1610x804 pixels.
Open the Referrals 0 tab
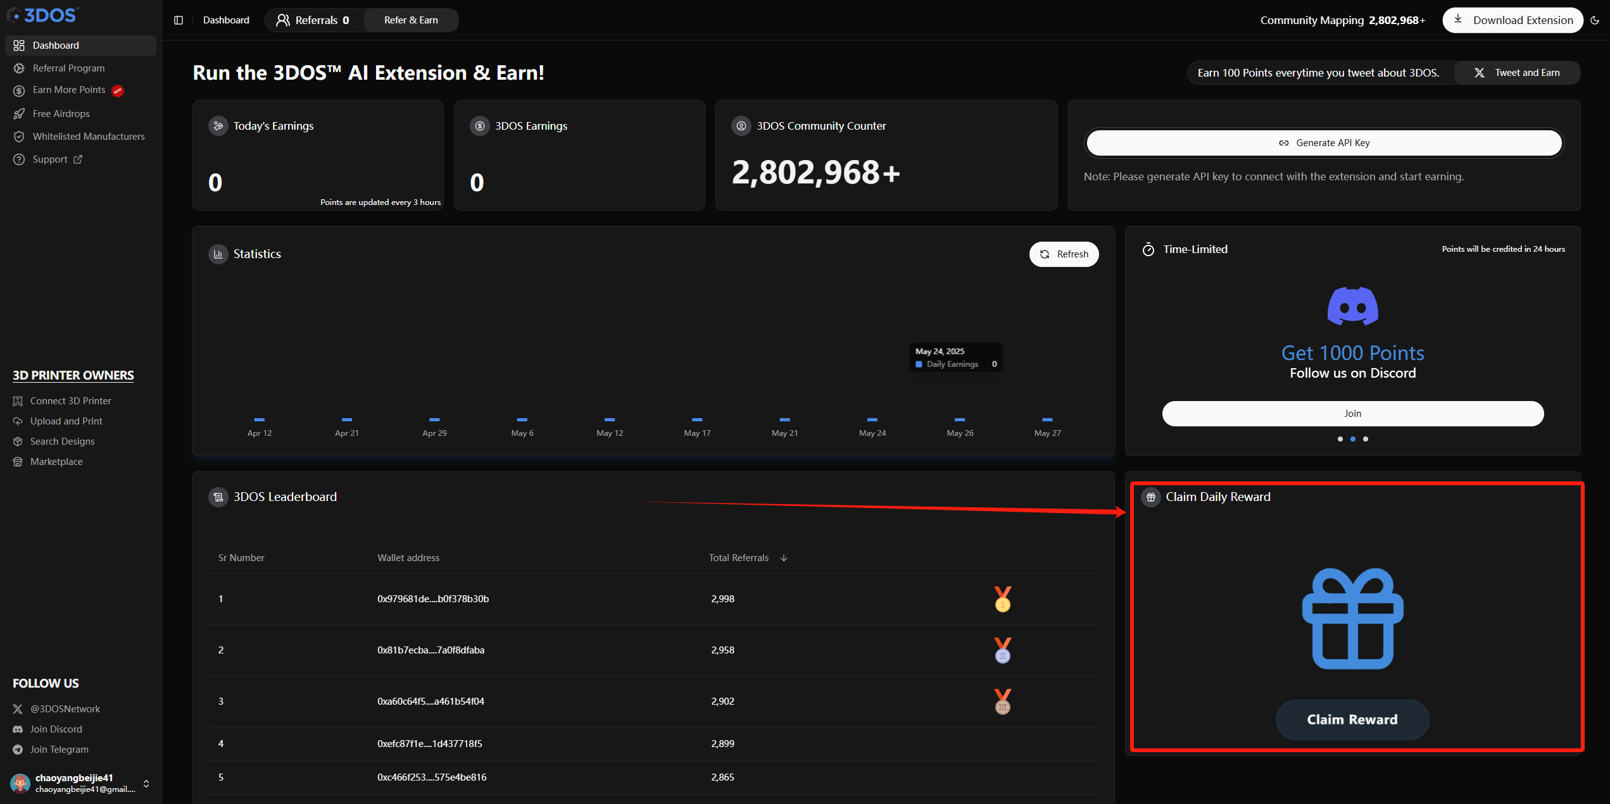(313, 20)
